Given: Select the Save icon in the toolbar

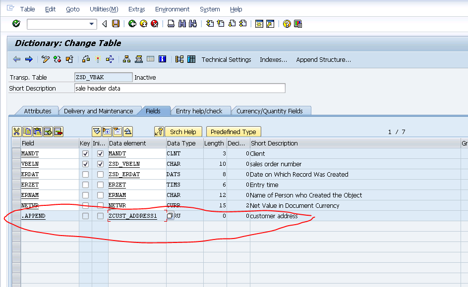Looking at the screenshot, I should (116, 24).
